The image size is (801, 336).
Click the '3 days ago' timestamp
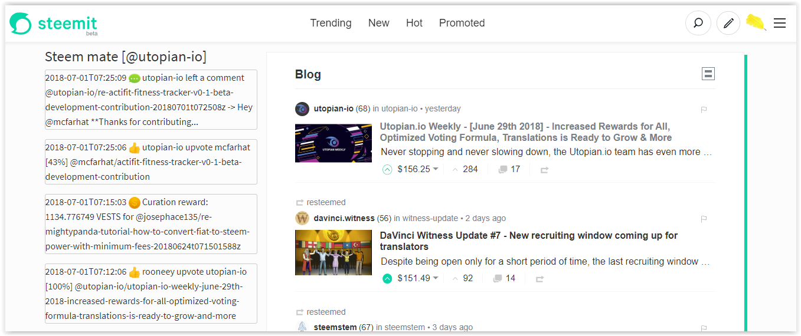pyautogui.click(x=452, y=327)
